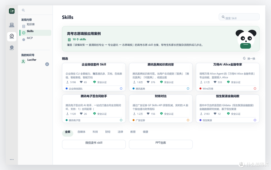Screen dimensions: 271x170
Task: Open the 高考志愿填报应用案例 banner
Action: coord(161,39)
